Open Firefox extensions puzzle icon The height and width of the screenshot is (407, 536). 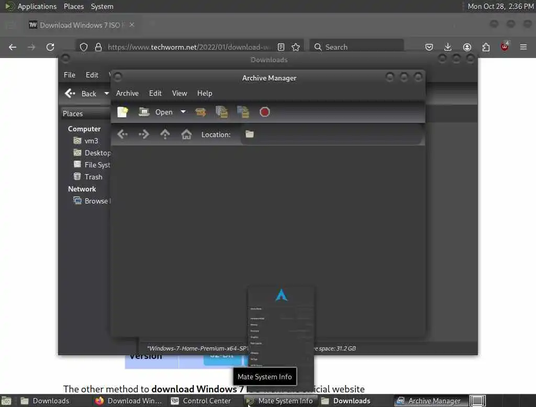[486, 47]
